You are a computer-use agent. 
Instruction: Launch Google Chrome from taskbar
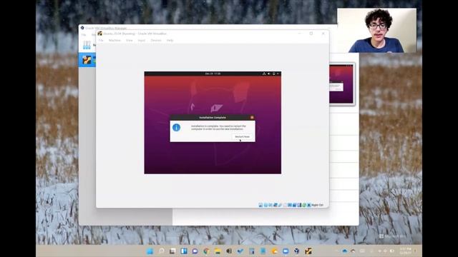coord(206,251)
